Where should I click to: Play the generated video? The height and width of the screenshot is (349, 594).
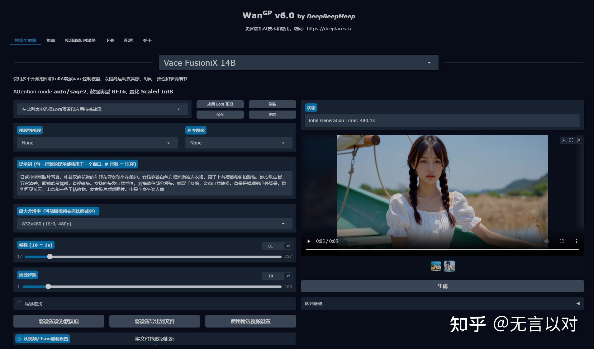(308, 241)
